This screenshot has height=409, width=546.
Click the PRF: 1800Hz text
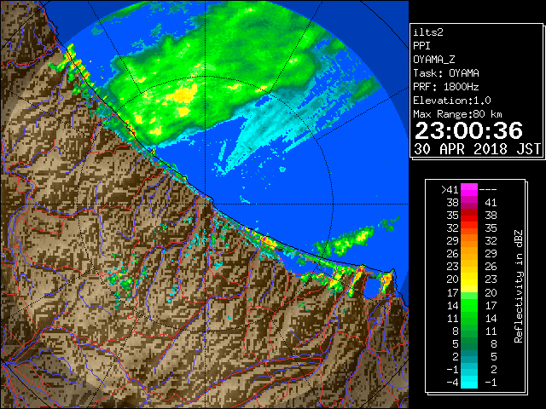(x=446, y=87)
